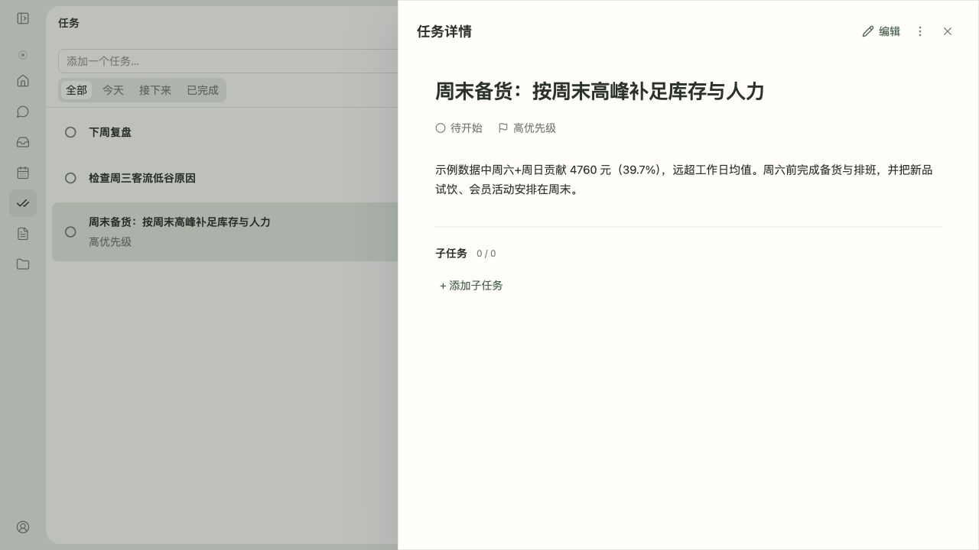
Task: Click the 编辑 edit button
Action: click(x=881, y=31)
